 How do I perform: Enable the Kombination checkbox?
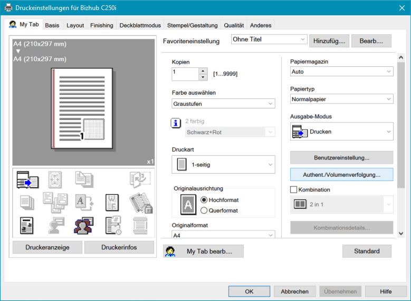tap(294, 189)
